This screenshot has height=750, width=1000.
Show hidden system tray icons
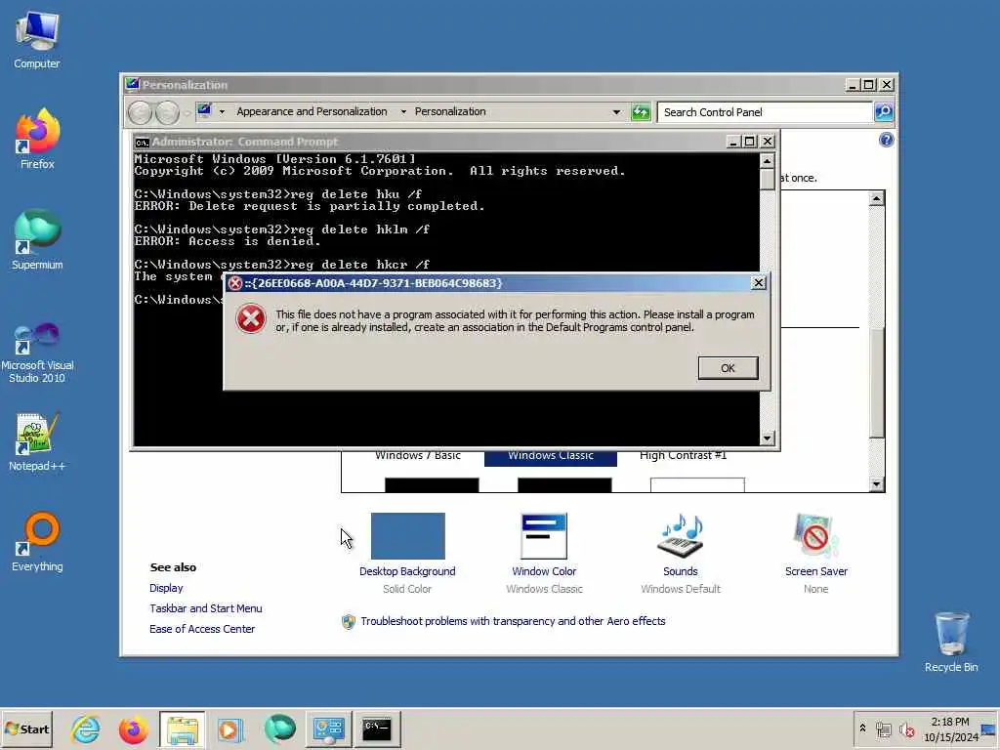coord(862,729)
